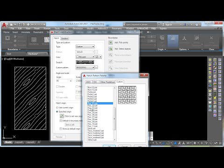Click the pattern list vertical scrollbar thumb

[x=114, y=119]
